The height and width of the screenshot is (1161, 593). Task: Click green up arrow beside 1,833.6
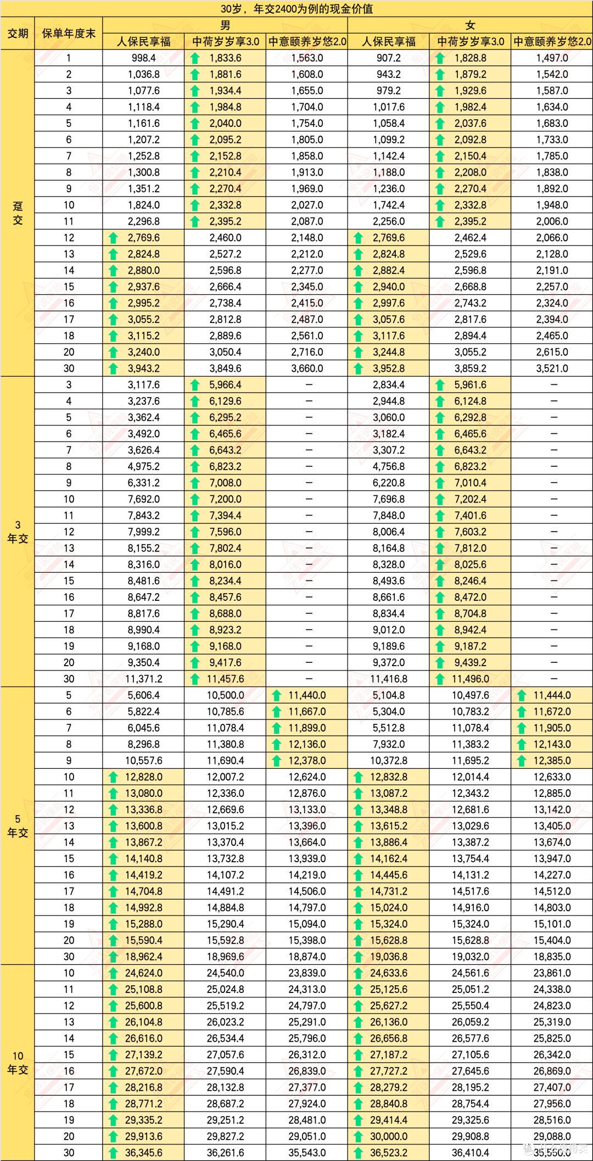195,58
